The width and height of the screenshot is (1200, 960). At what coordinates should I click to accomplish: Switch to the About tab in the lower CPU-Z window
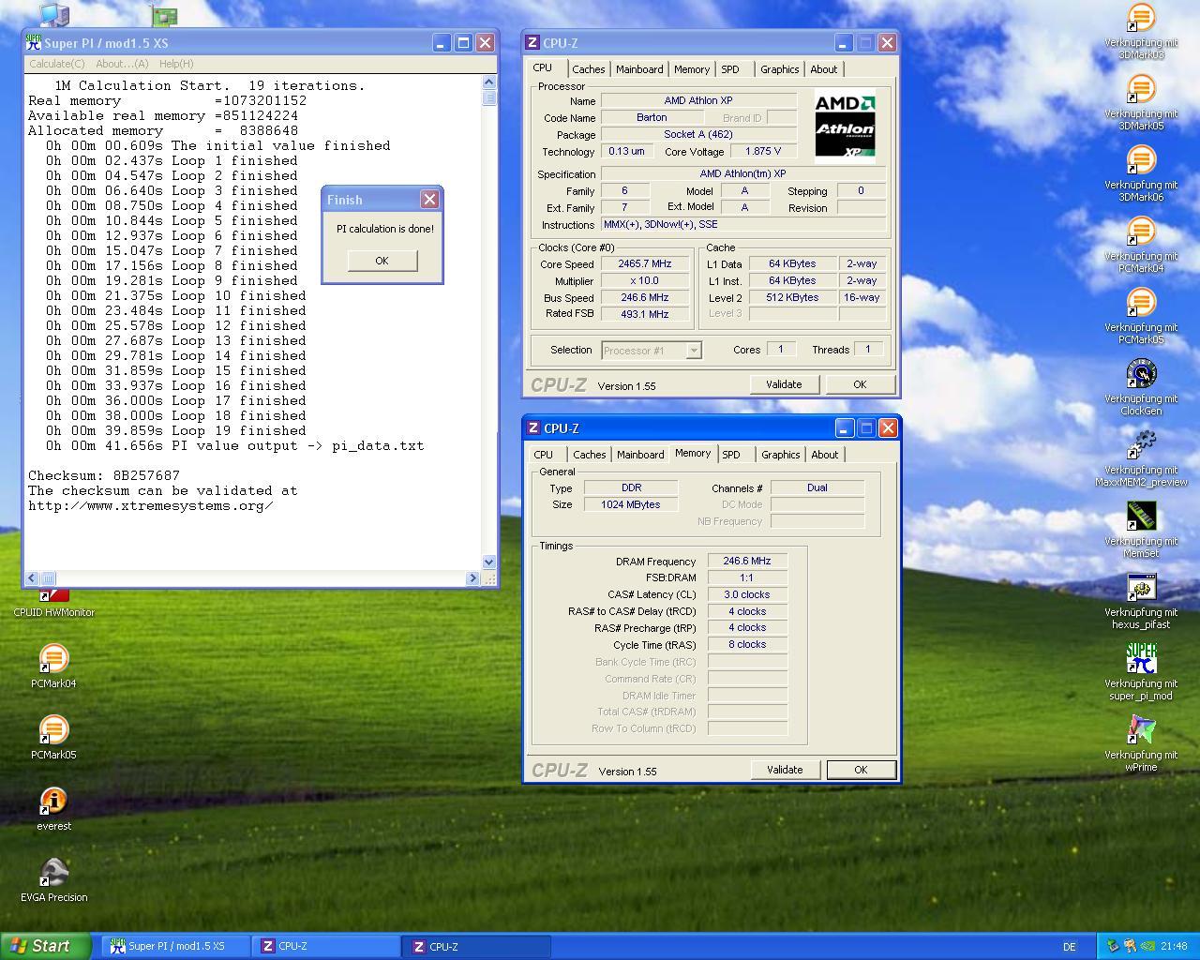[825, 455]
